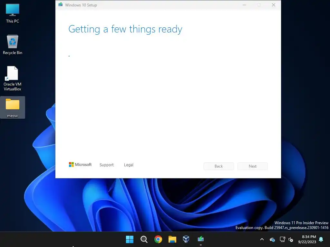Open VirtualBox from the taskbar

186,239
